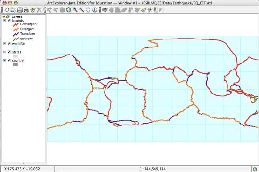Click the icon two places right of the binoculars
The image size is (259, 172).
point(118,10)
